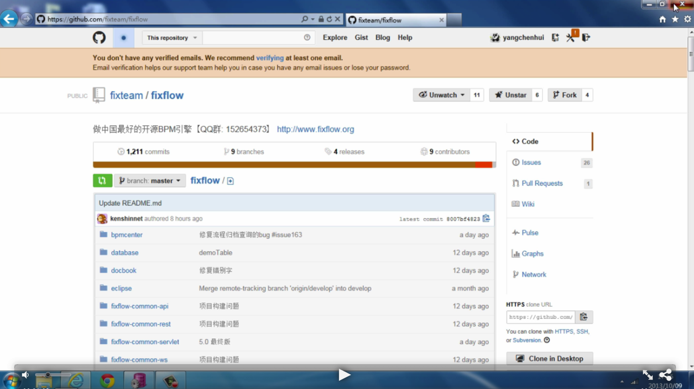Click the video play button

pyautogui.click(x=344, y=375)
